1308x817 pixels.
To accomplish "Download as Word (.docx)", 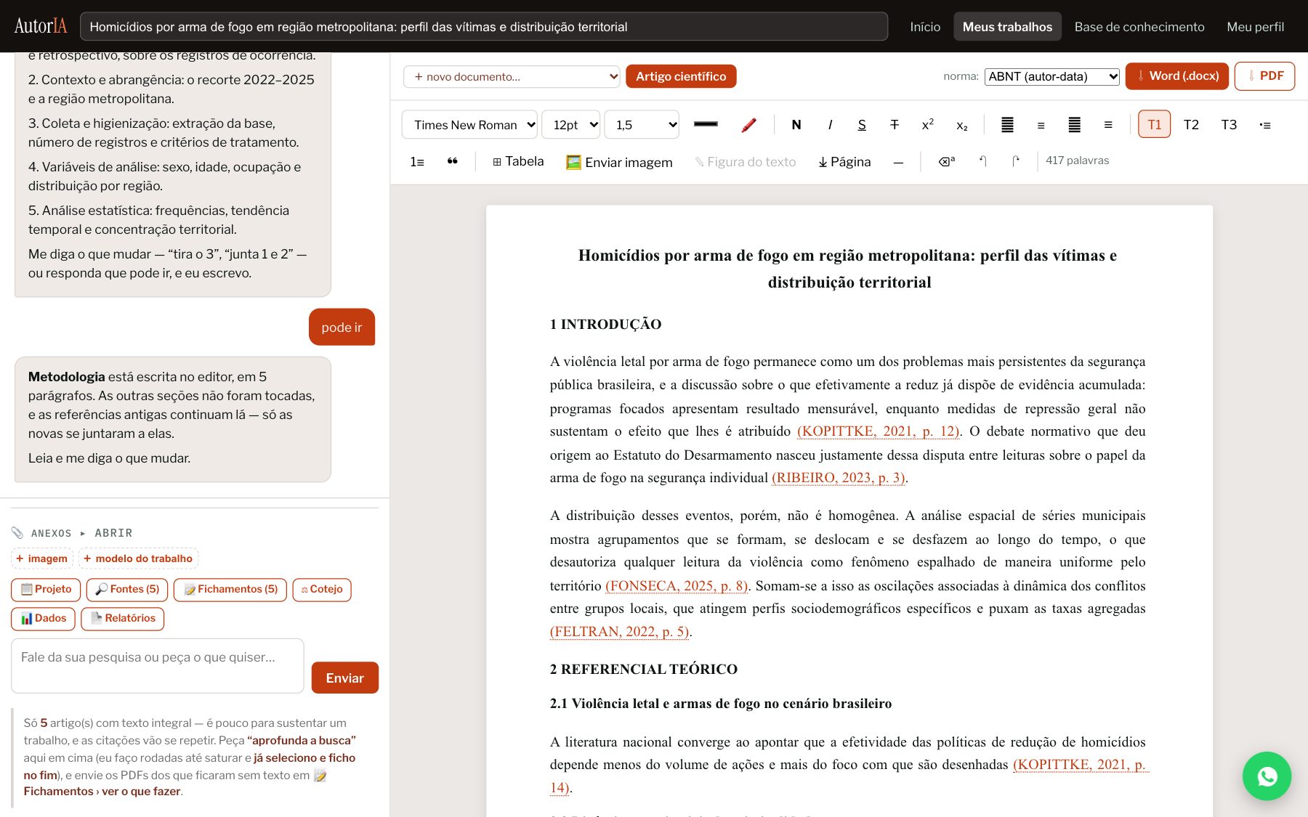I will pyautogui.click(x=1177, y=76).
